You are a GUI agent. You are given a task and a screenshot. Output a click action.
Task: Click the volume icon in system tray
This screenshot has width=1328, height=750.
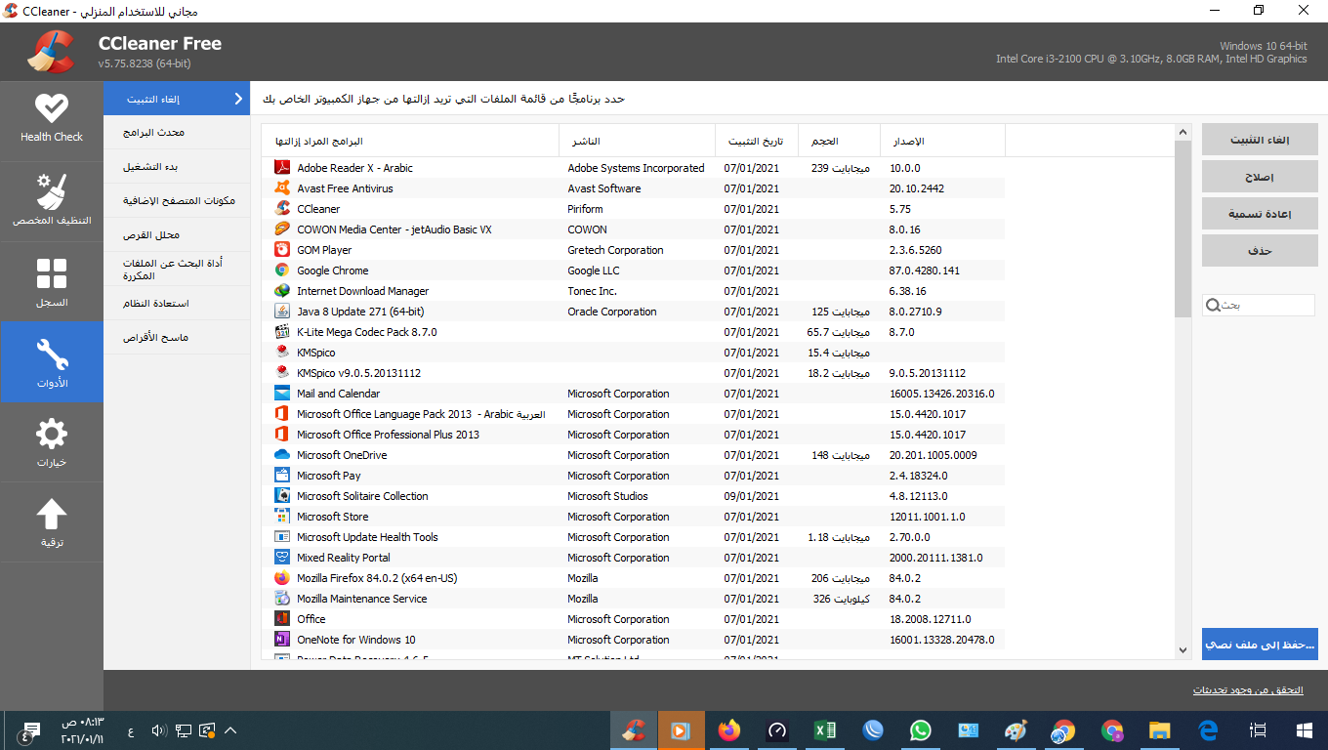click(160, 729)
